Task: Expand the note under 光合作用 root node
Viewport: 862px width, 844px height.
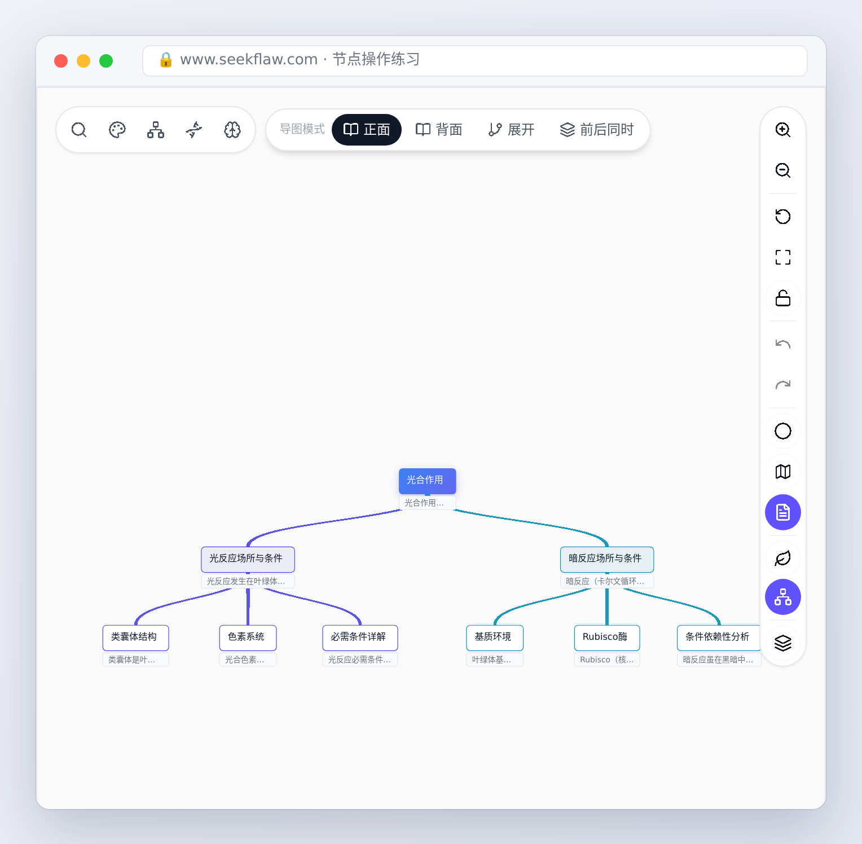Action: [x=427, y=503]
